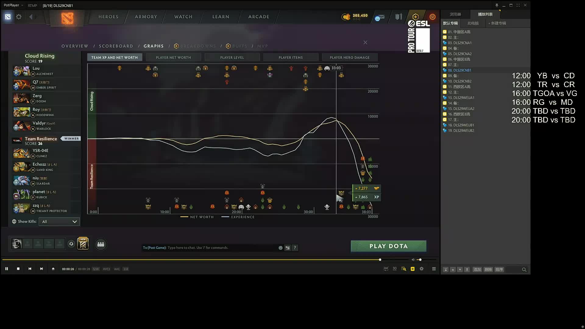Screen dimensions: 585x329
Task: Open PotPlayer preferences gear icon
Action: coord(422,269)
